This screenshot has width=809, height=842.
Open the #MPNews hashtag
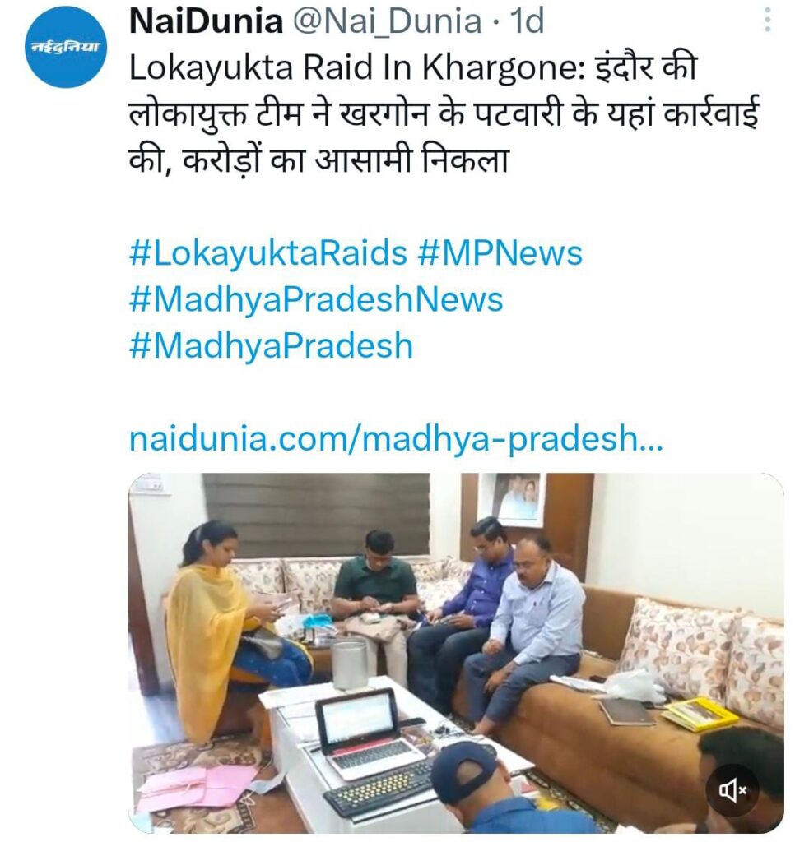click(500, 253)
